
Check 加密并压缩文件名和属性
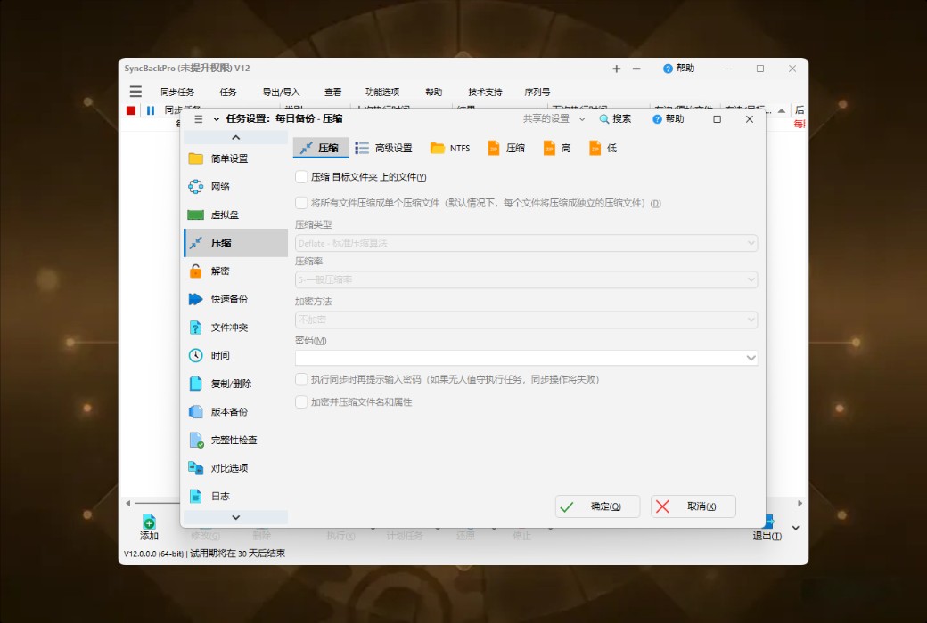tap(300, 401)
